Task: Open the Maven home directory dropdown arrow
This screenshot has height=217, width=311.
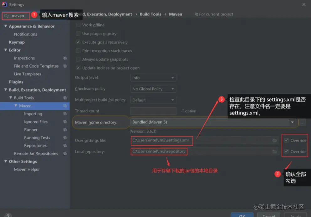Action: point(292,122)
